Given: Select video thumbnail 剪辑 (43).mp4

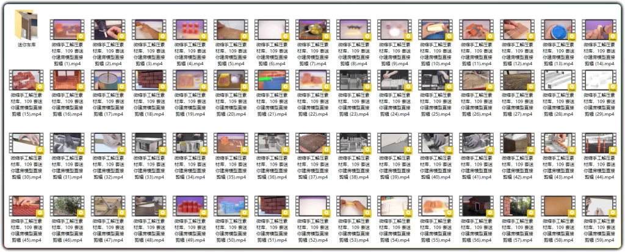Looking at the screenshot, I should (559, 144).
